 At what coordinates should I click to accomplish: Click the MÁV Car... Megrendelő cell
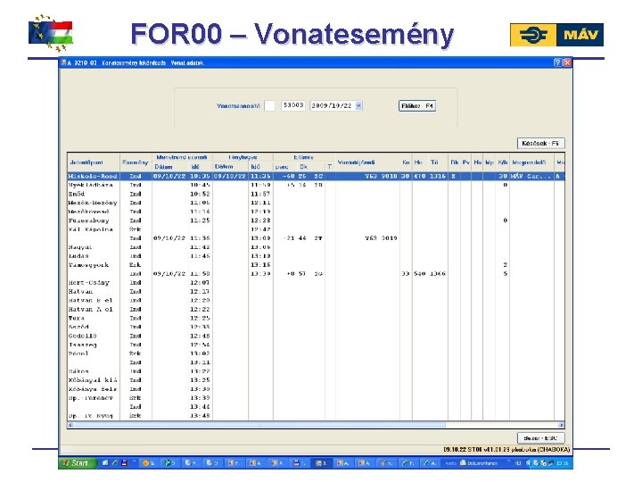pos(531,176)
